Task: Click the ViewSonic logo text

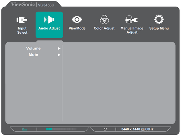Action: tap(23, 4)
